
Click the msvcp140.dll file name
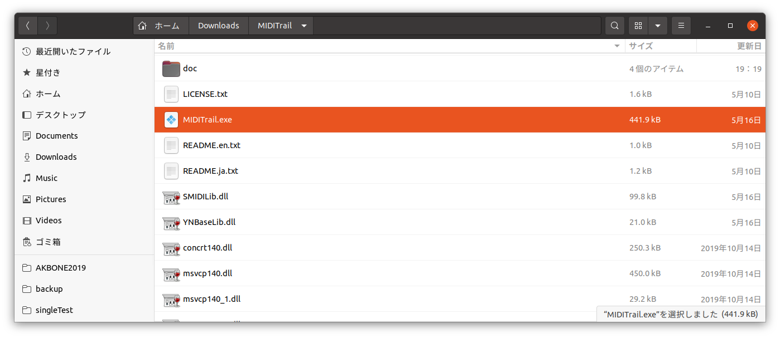point(208,273)
